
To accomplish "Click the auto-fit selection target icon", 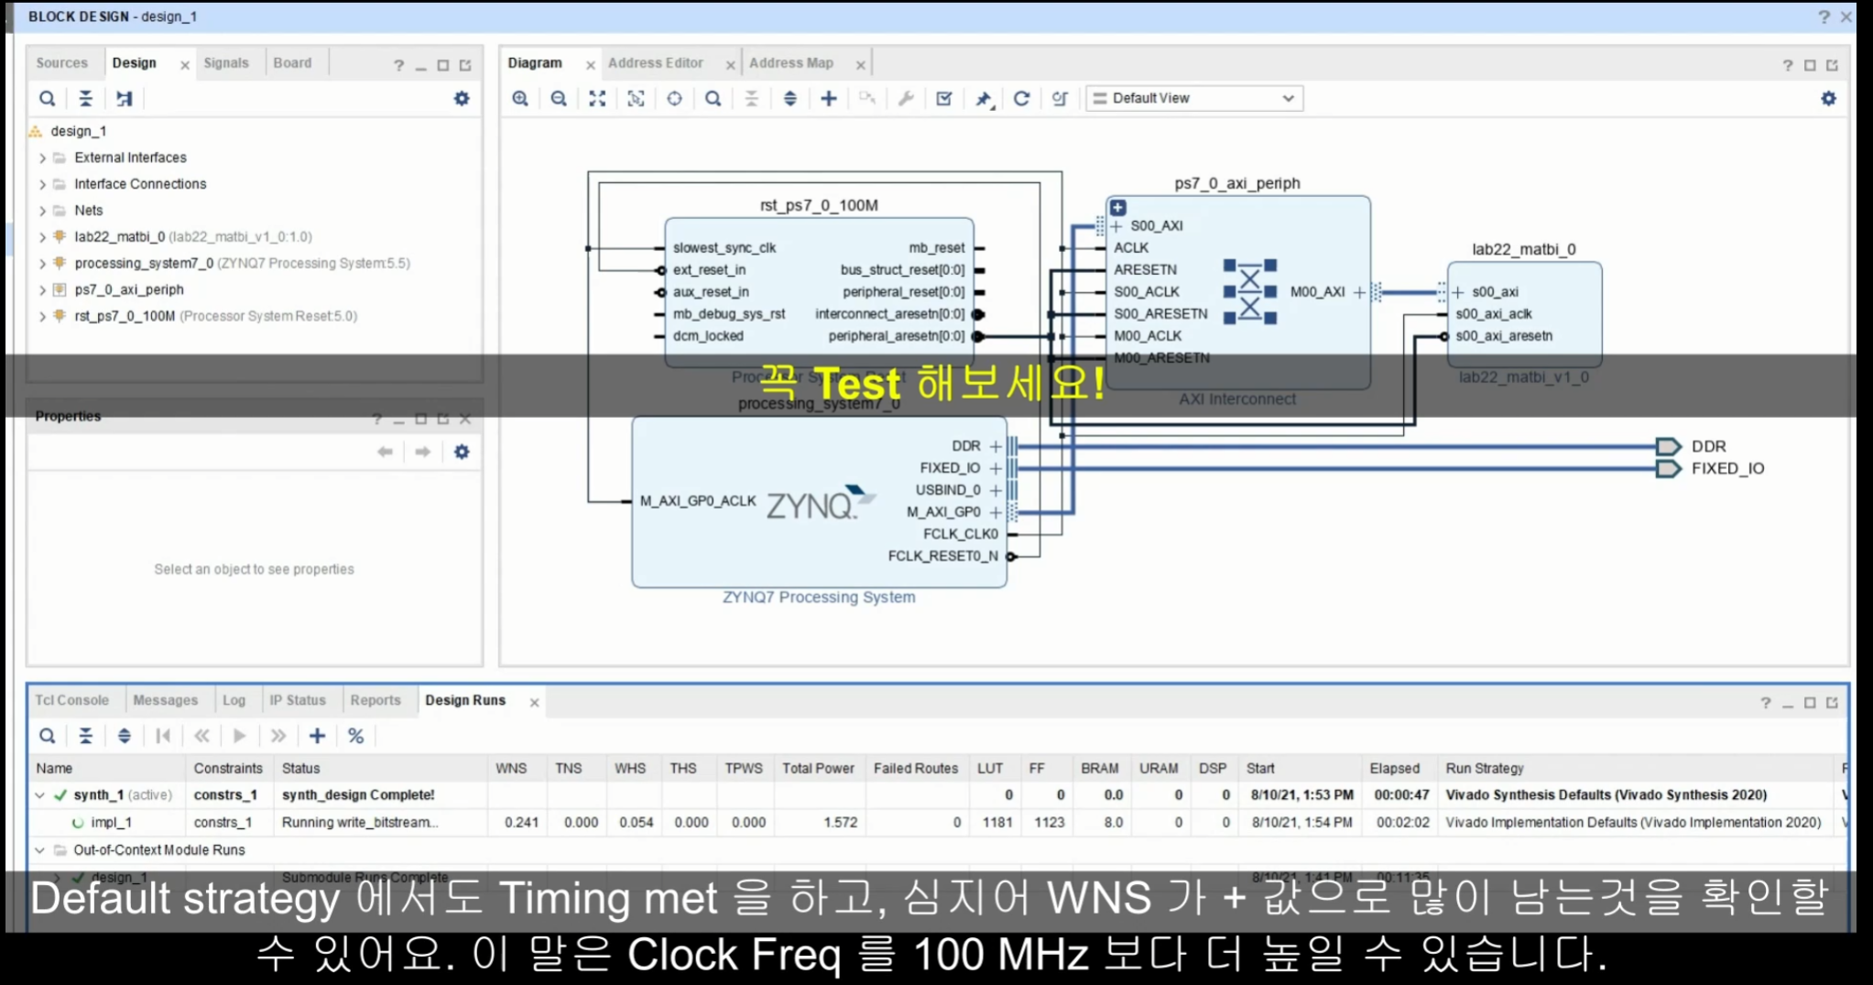I will tap(674, 98).
